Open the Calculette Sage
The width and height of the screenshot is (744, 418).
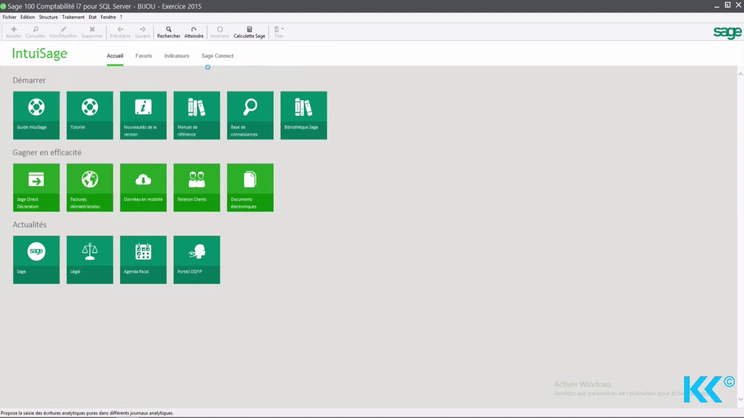249,32
